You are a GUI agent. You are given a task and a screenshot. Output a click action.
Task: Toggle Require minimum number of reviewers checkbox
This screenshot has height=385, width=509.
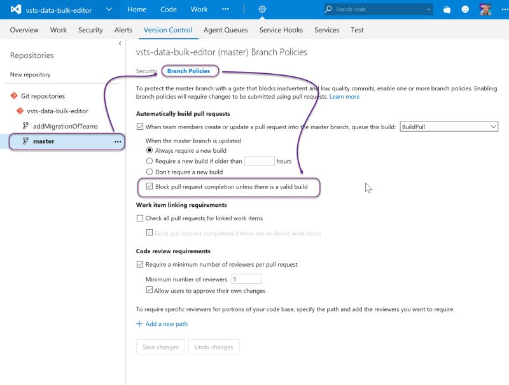(x=140, y=264)
